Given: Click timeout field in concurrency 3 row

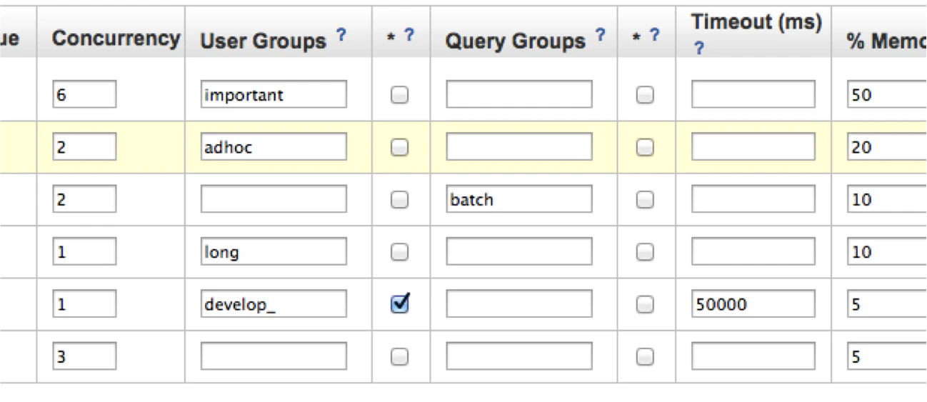Looking at the screenshot, I should 753,356.
